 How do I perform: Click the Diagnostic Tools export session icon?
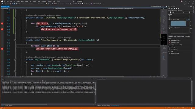pyautogui.click(x=172, y=9)
